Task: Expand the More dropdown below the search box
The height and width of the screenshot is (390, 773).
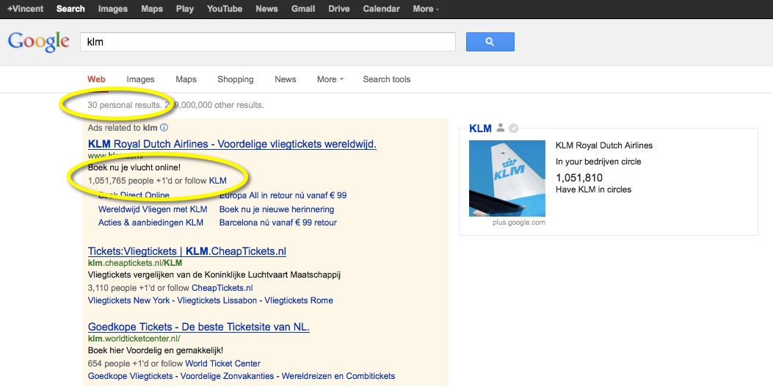Action: tap(330, 79)
